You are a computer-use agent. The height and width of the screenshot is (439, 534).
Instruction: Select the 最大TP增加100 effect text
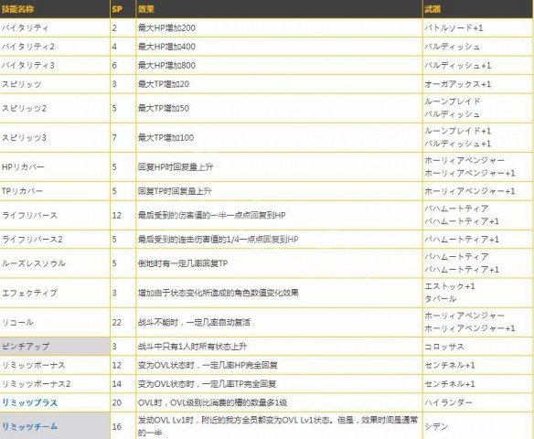coord(166,137)
